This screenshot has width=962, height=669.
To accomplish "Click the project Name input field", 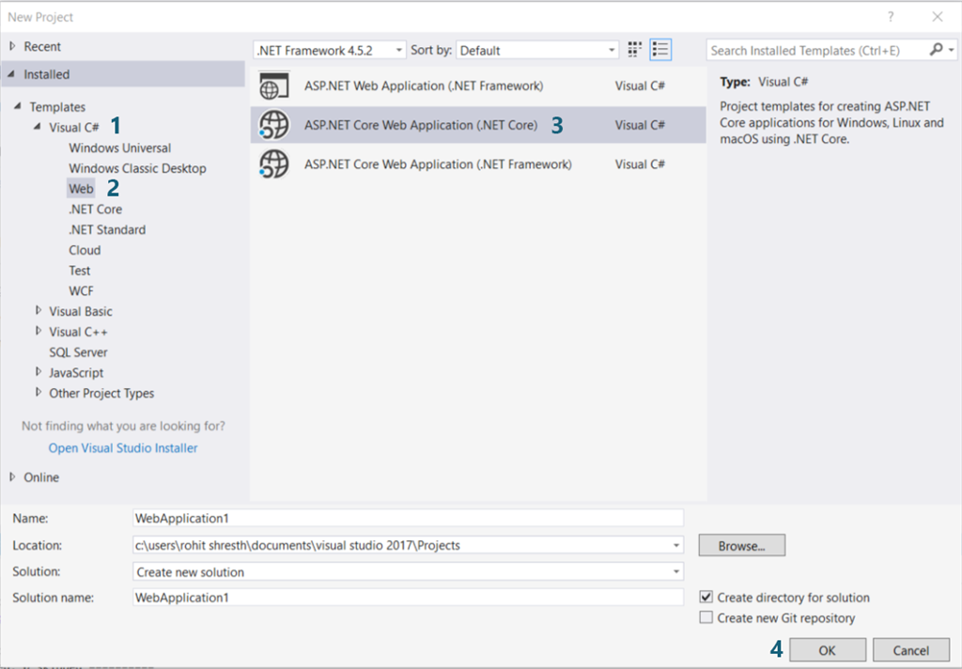I will pos(409,518).
